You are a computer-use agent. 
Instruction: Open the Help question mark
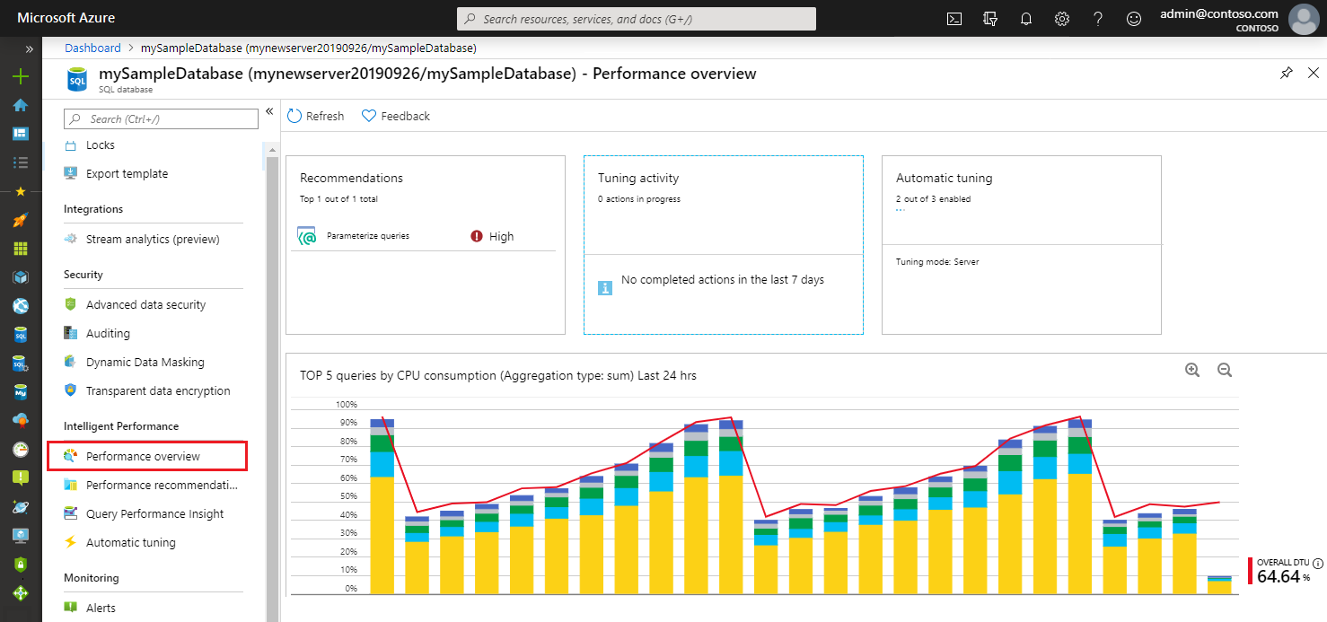pos(1097,18)
